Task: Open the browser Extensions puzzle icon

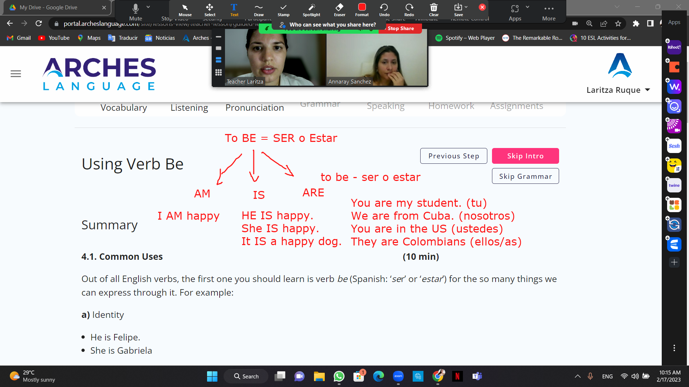Action: 636,23
